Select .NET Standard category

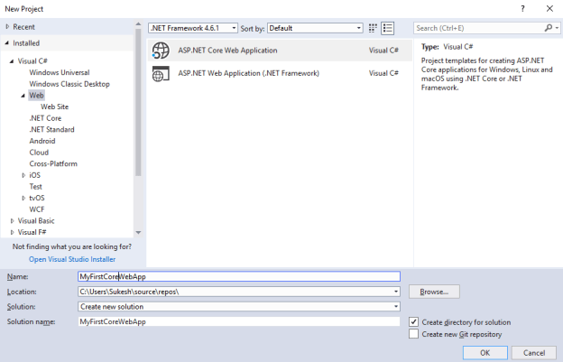[x=51, y=130]
